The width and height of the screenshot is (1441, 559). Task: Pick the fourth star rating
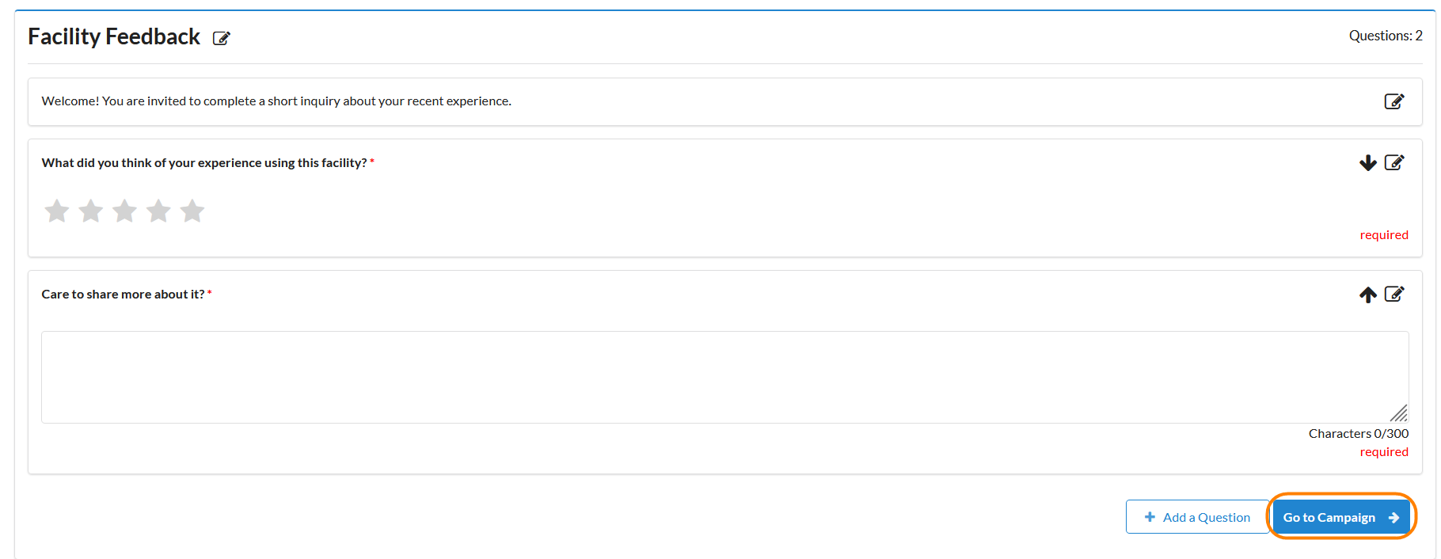pos(159,211)
